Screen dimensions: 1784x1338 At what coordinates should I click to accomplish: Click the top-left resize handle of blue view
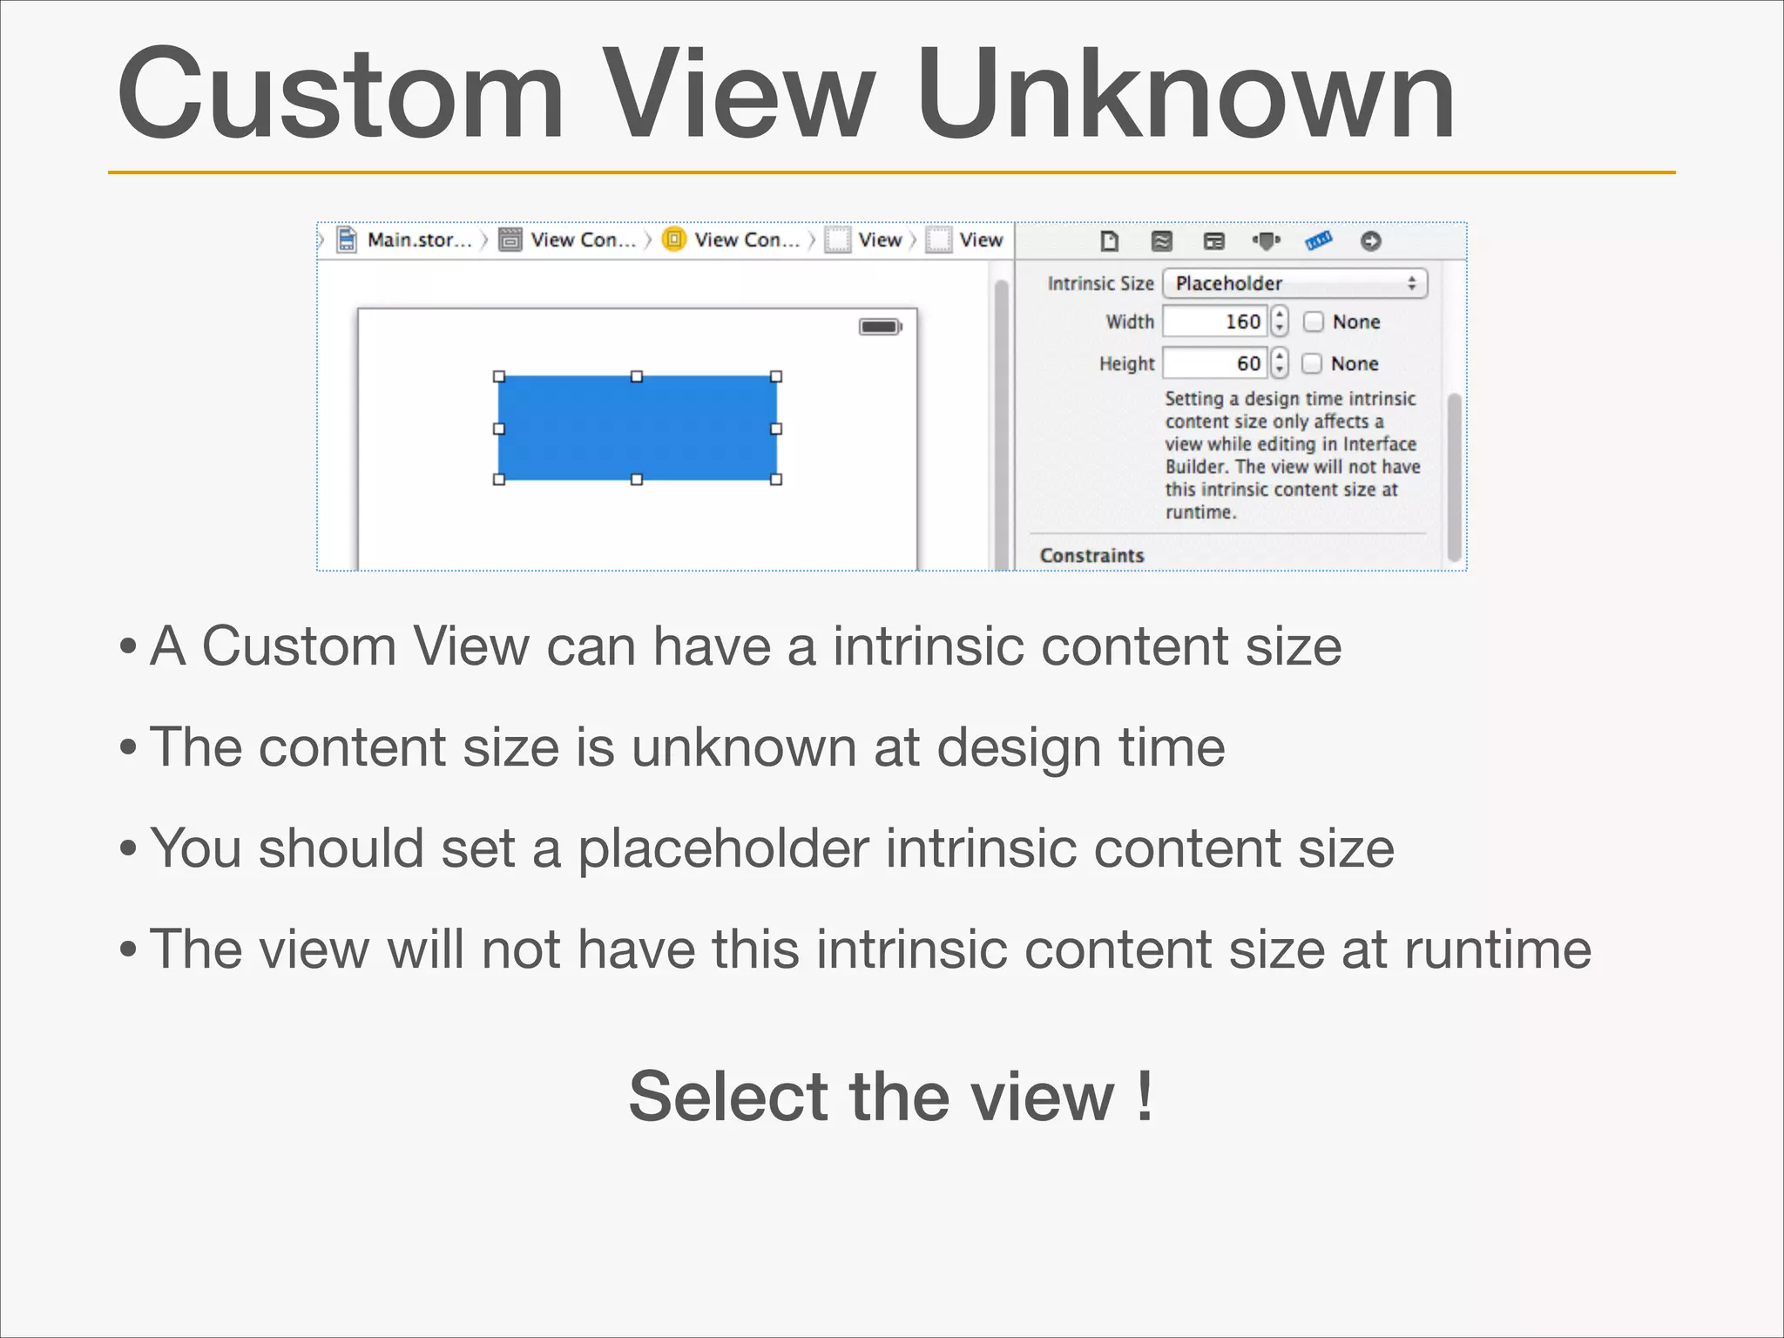(499, 376)
